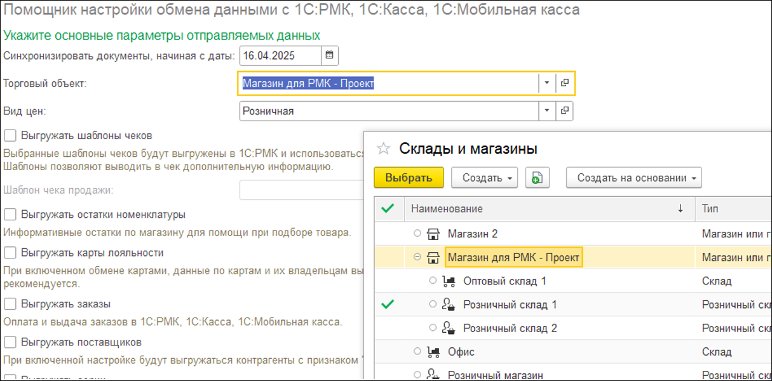Viewport: 772px width, 381px height.
Task: Click the open icon next to Вид цен
Action: 565,110
